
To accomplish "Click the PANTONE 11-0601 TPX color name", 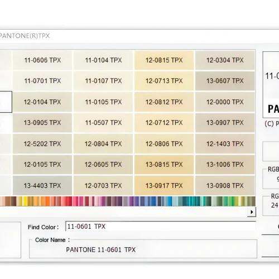I will point(101,249).
